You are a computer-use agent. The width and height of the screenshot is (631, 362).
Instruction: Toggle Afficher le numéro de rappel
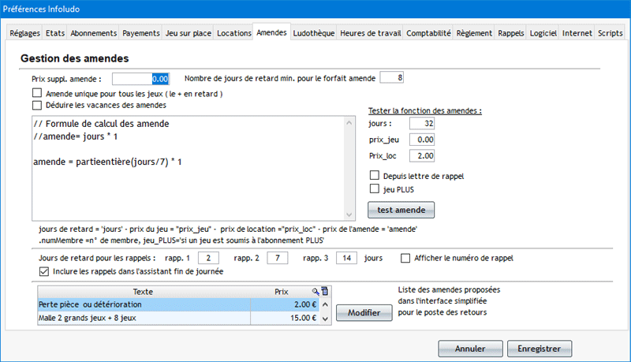(x=405, y=258)
